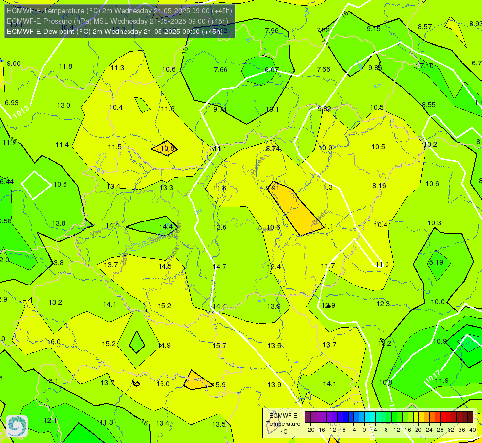The width and height of the screenshot is (482, 443).
Task: Click the 8.16 value on the map
Action: coord(379,186)
